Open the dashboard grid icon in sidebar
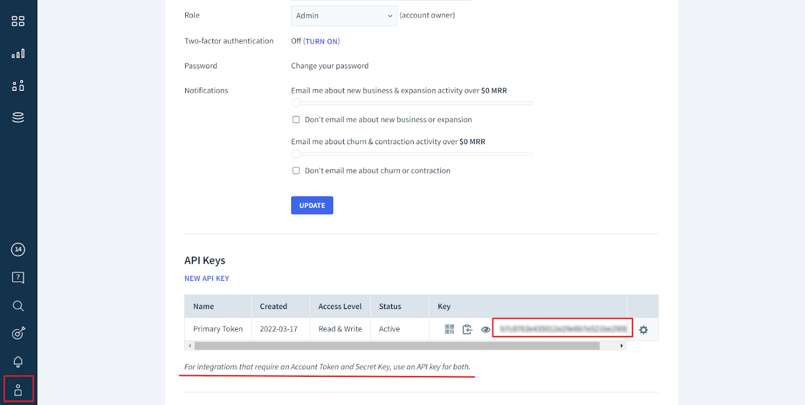Screen dimensions: 805x405 pyautogui.click(x=18, y=21)
